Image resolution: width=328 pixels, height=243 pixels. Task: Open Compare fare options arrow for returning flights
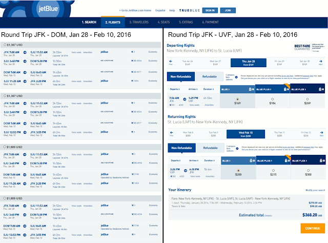[x=237, y=148]
